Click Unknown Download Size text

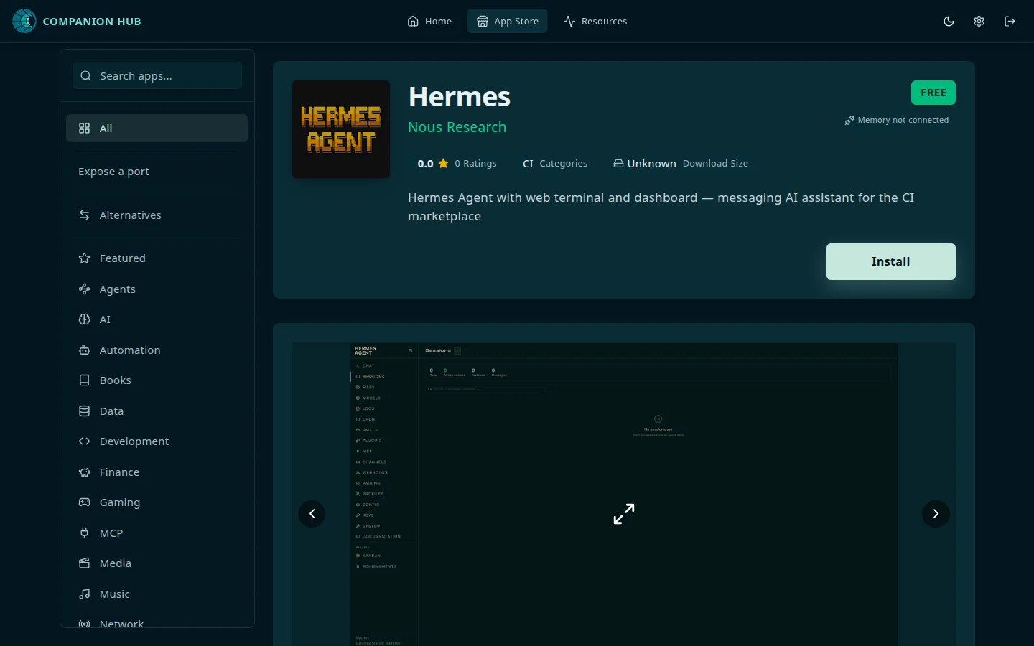[681, 163]
